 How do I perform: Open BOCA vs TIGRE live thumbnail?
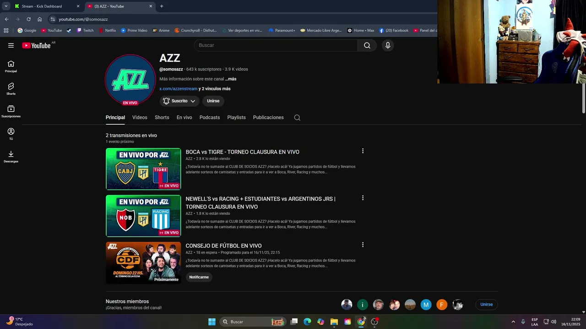(143, 169)
